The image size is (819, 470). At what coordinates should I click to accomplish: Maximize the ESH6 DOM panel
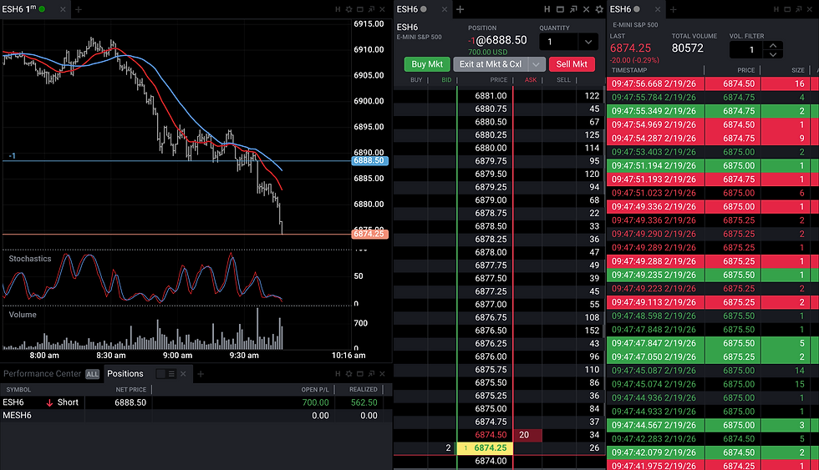[560, 9]
